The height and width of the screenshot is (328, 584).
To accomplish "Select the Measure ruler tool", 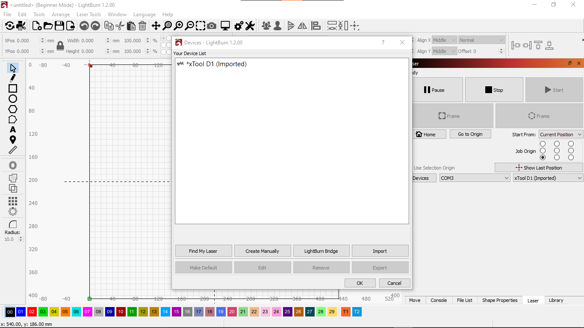I will pyautogui.click(x=13, y=150).
